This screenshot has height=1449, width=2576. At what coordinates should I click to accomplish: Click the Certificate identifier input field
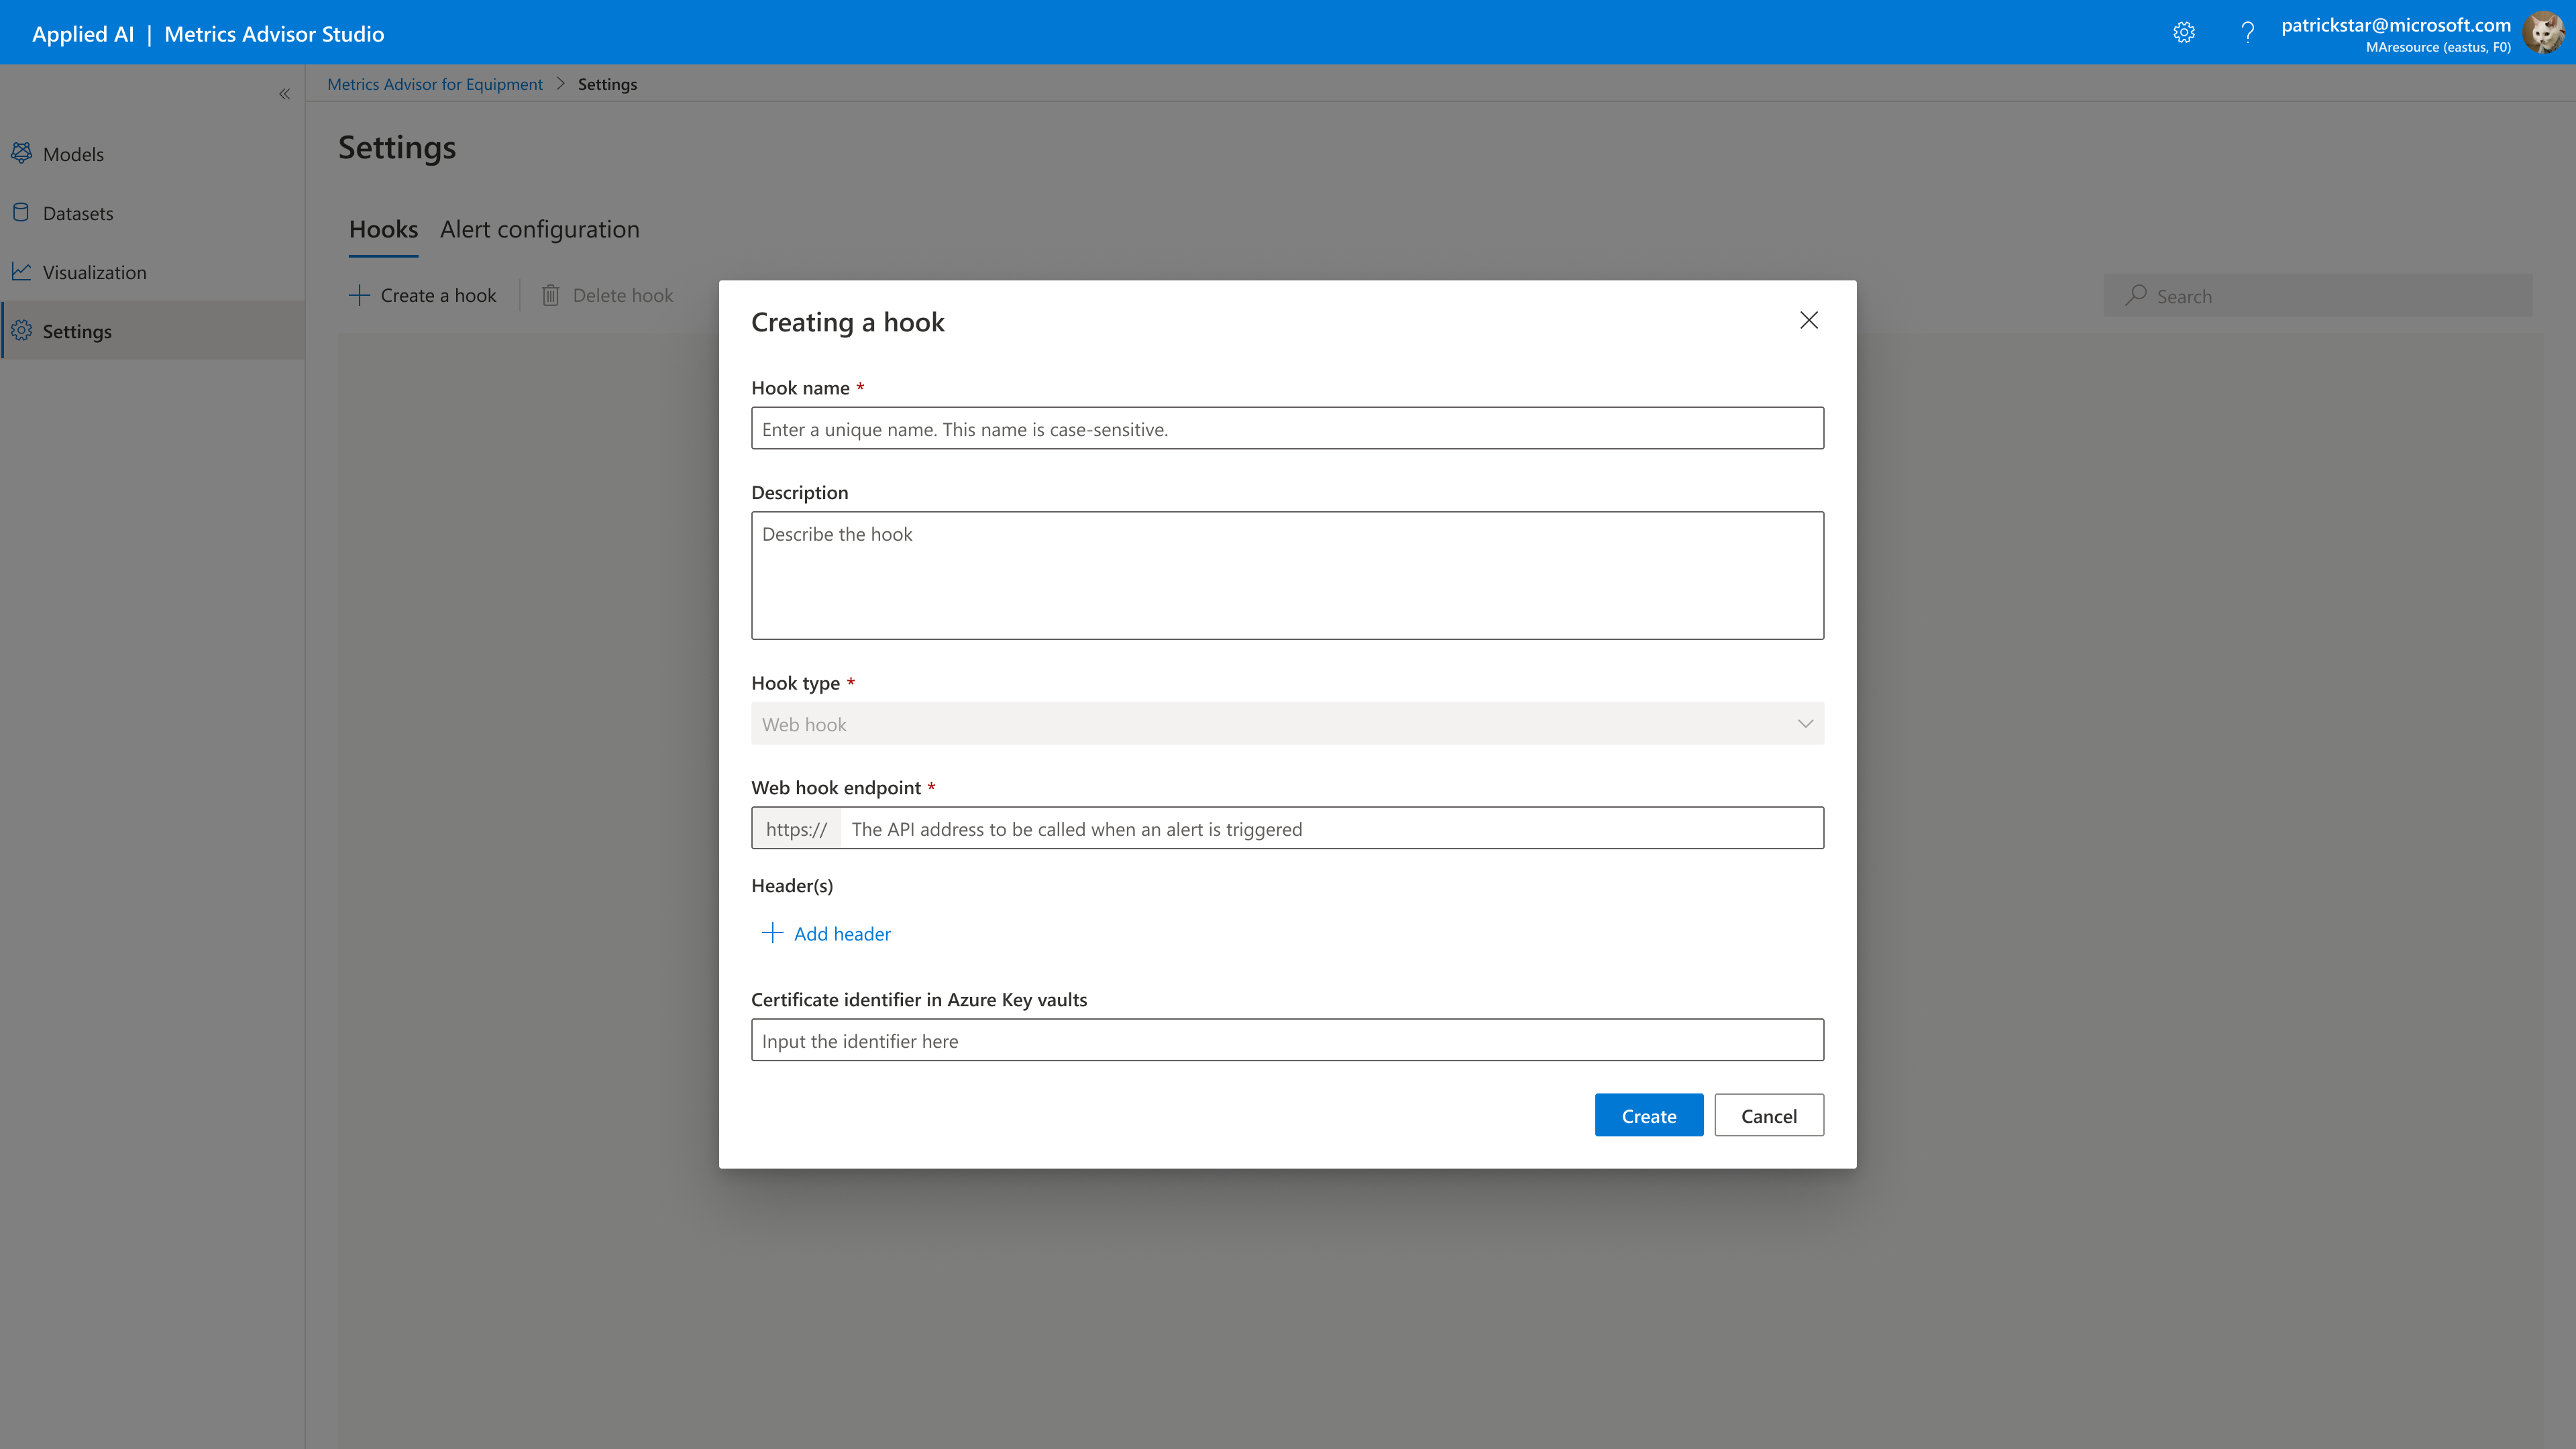coord(1287,1041)
